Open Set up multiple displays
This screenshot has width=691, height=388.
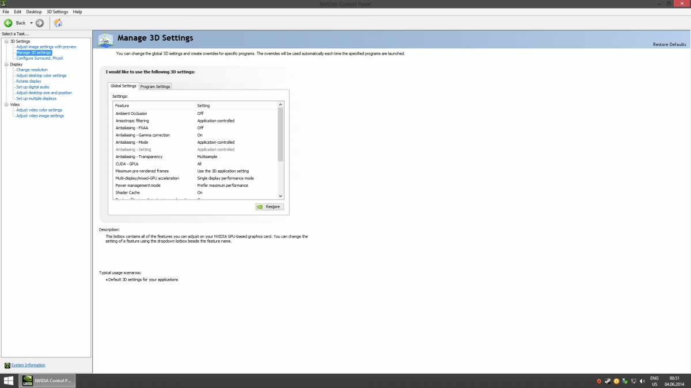36,98
